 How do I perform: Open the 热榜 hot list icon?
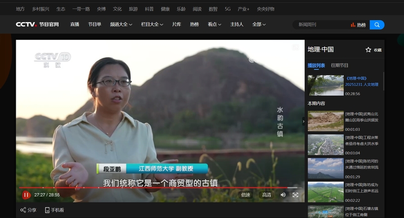pyautogui.click(x=353, y=25)
